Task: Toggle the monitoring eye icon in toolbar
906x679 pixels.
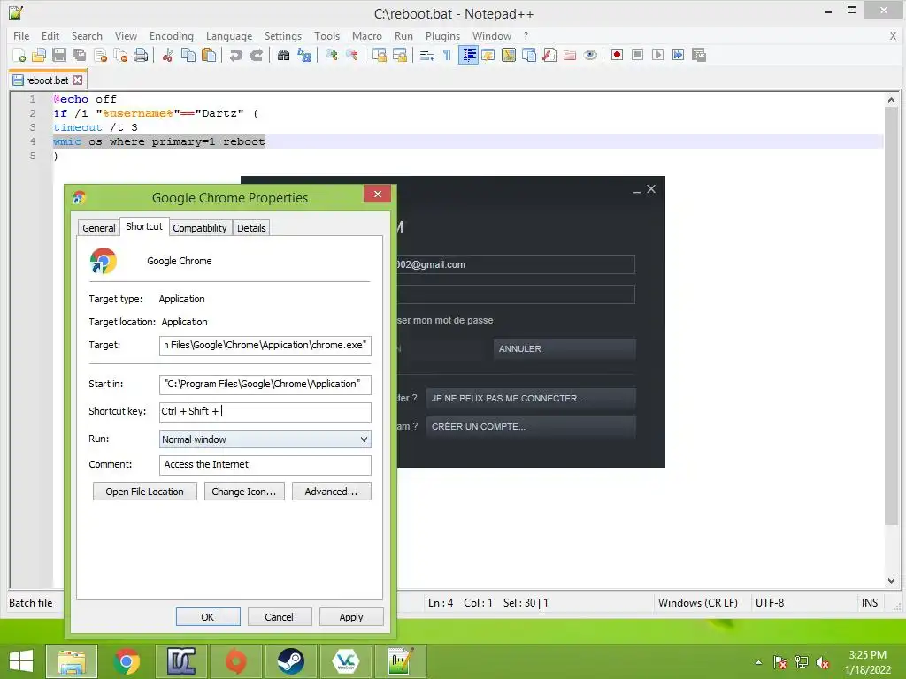Action: click(590, 55)
